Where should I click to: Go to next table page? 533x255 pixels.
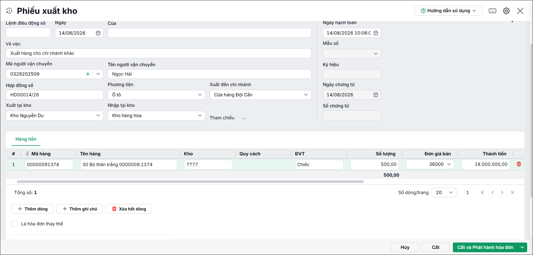click(x=502, y=192)
